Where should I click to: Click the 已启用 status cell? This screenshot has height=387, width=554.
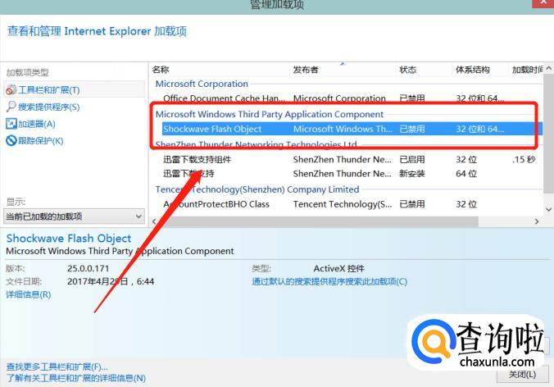point(412,159)
